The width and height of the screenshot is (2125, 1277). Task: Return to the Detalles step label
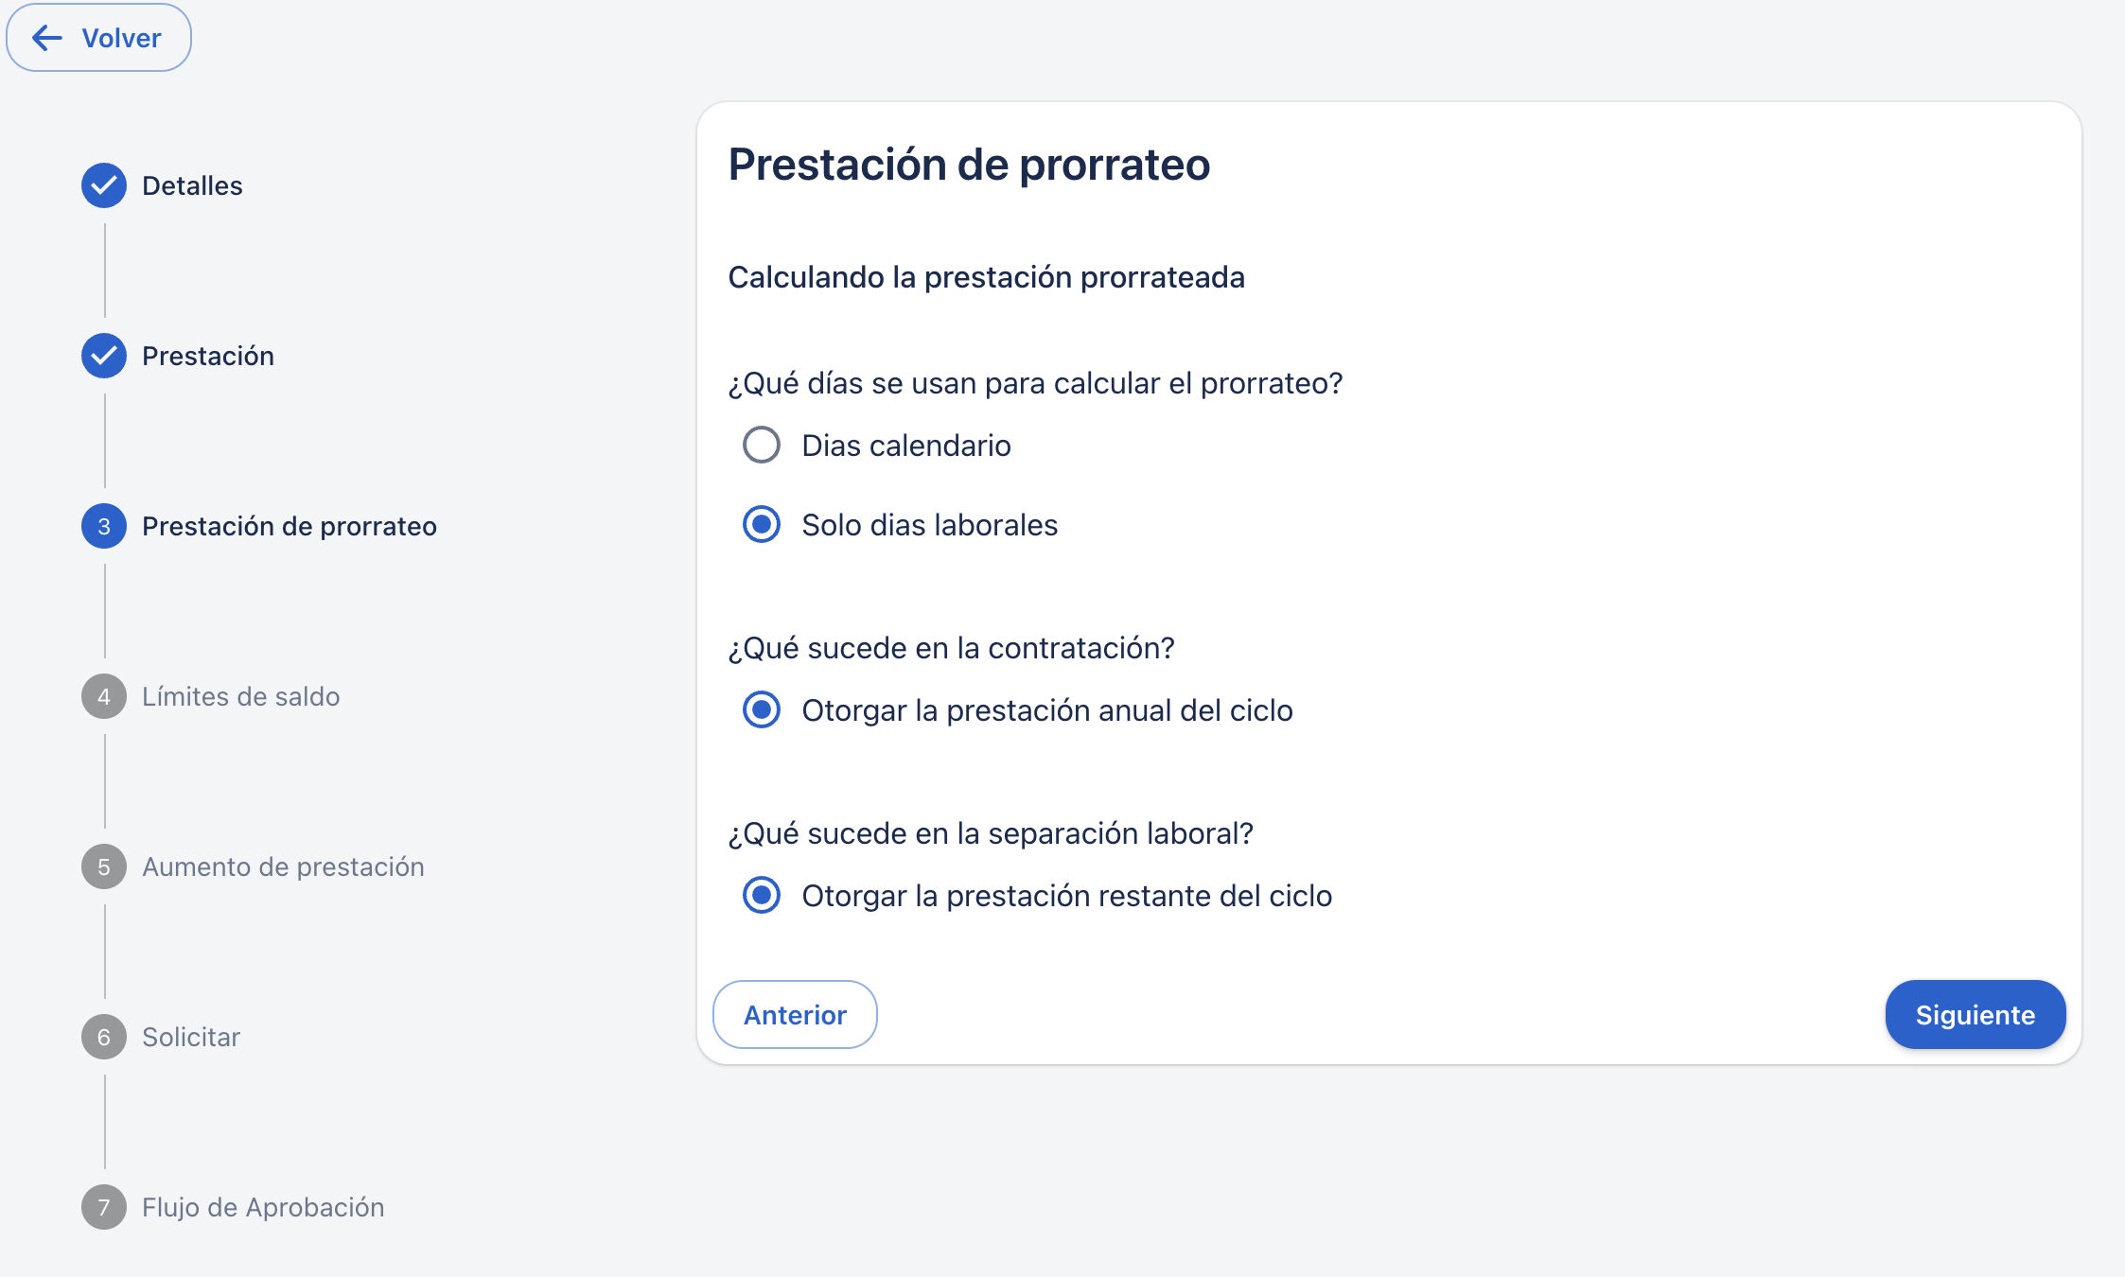192,185
